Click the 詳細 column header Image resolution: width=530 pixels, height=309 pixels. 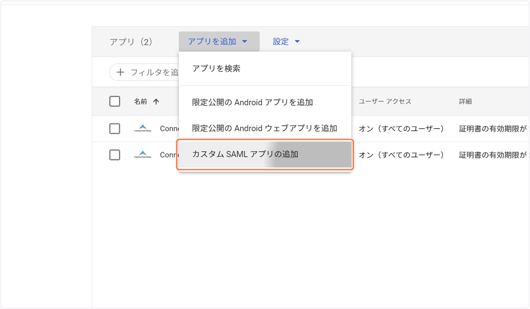(x=465, y=102)
